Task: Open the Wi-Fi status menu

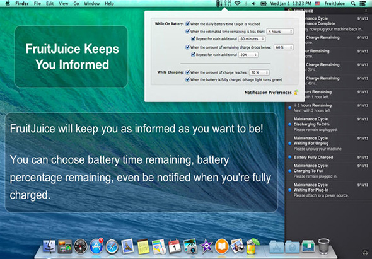Action: click(x=237, y=4)
